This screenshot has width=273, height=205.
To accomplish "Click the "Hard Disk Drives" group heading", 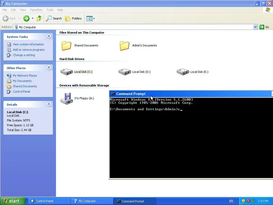I will 72,59.
